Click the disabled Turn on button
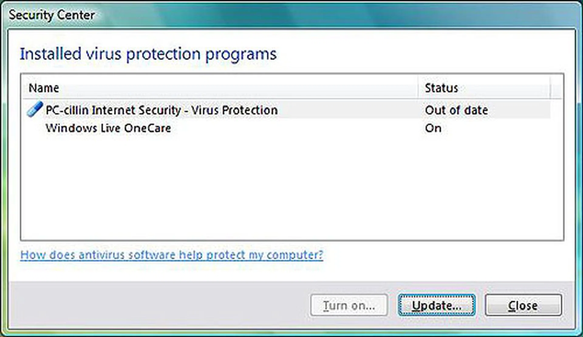The image size is (583, 337). pyautogui.click(x=349, y=305)
